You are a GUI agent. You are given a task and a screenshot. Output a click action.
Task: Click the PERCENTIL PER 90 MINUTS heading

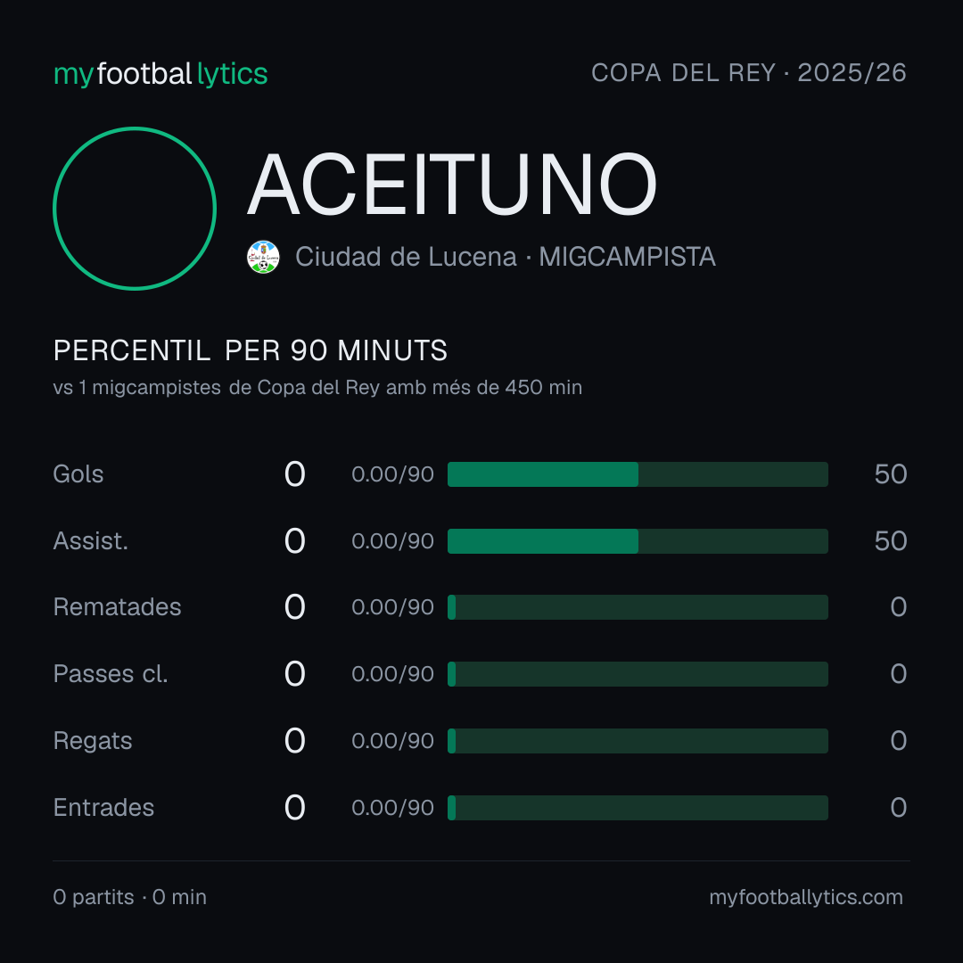coord(250,350)
